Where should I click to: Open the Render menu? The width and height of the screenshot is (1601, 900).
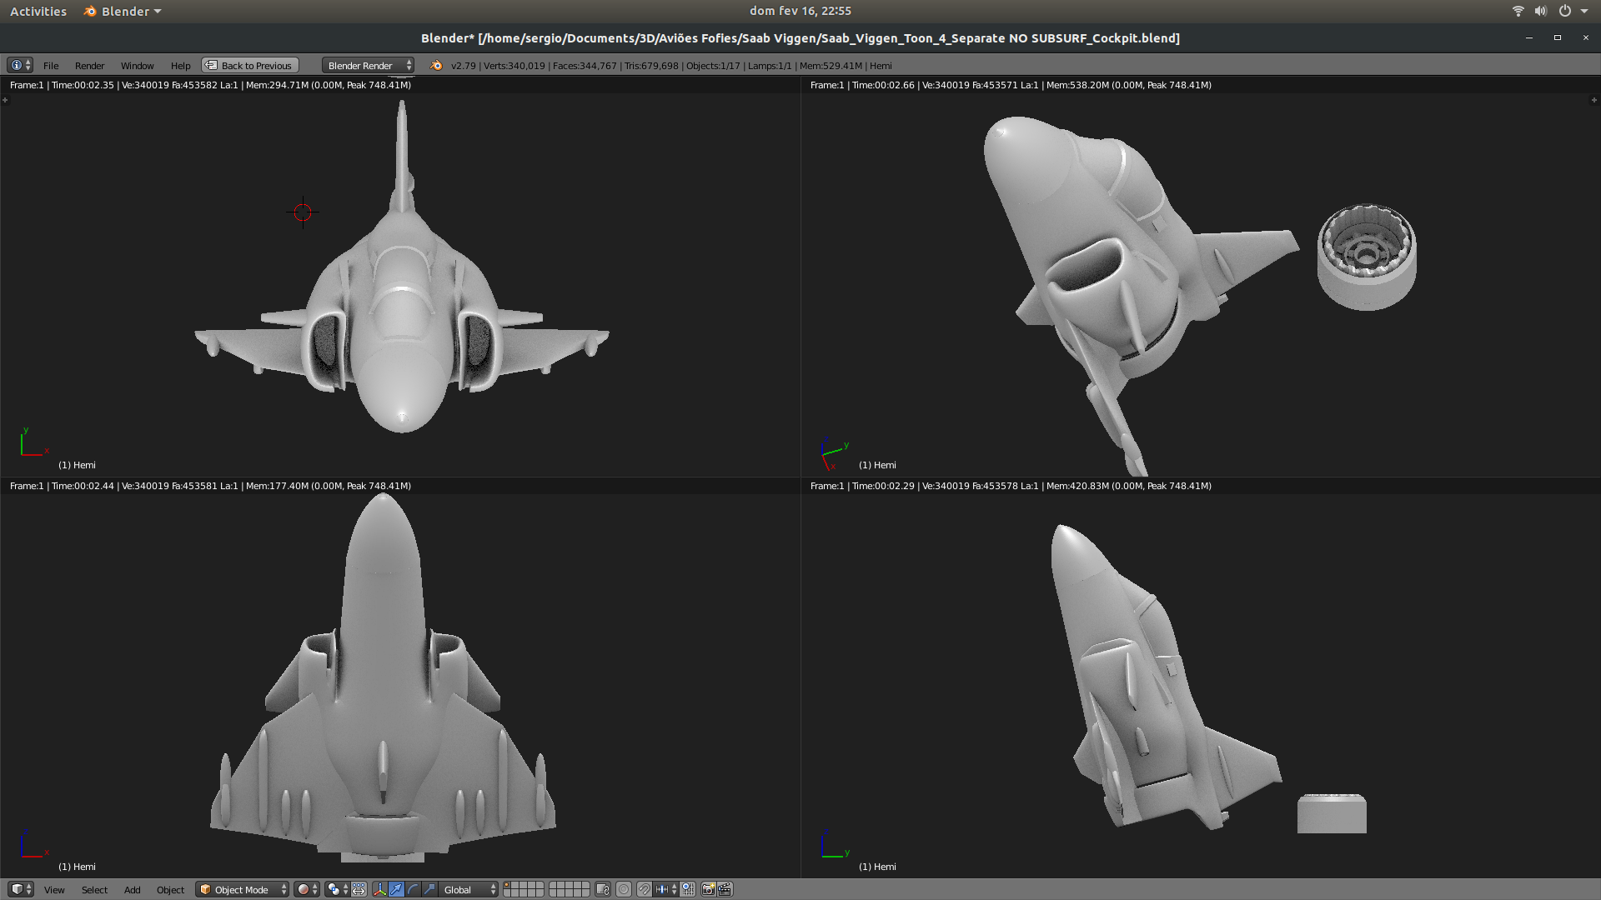tap(90, 65)
